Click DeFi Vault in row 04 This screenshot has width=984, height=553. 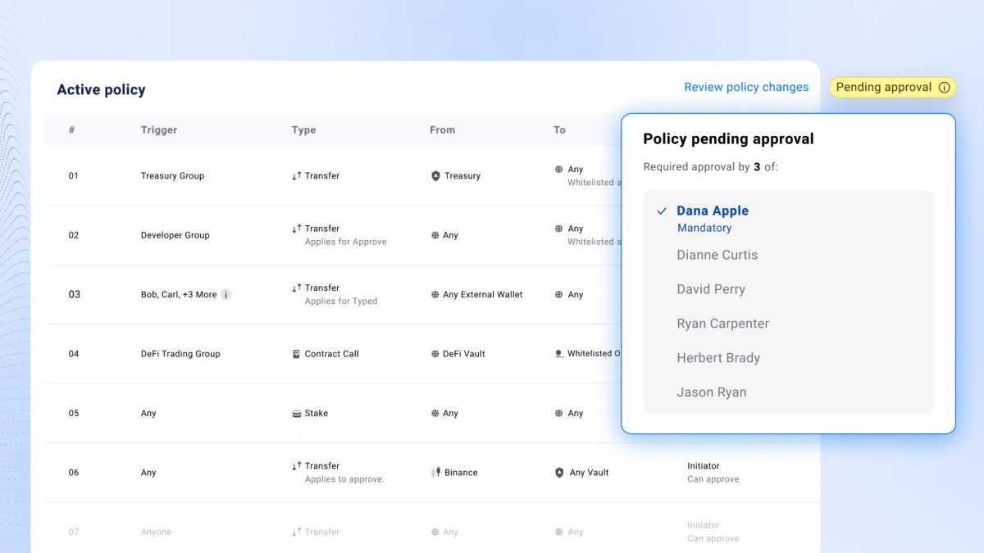click(x=464, y=354)
